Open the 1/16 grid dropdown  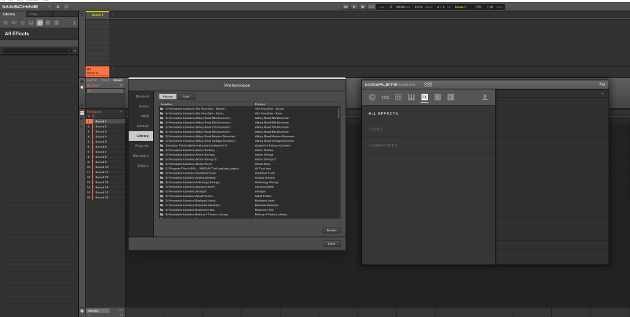click(490, 7)
